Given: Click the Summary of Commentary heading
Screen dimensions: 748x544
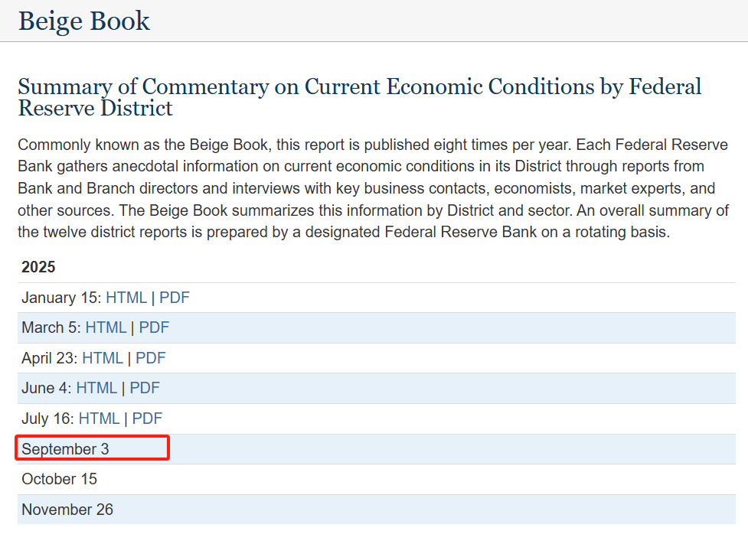Looking at the screenshot, I should pyautogui.click(x=358, y=97).
